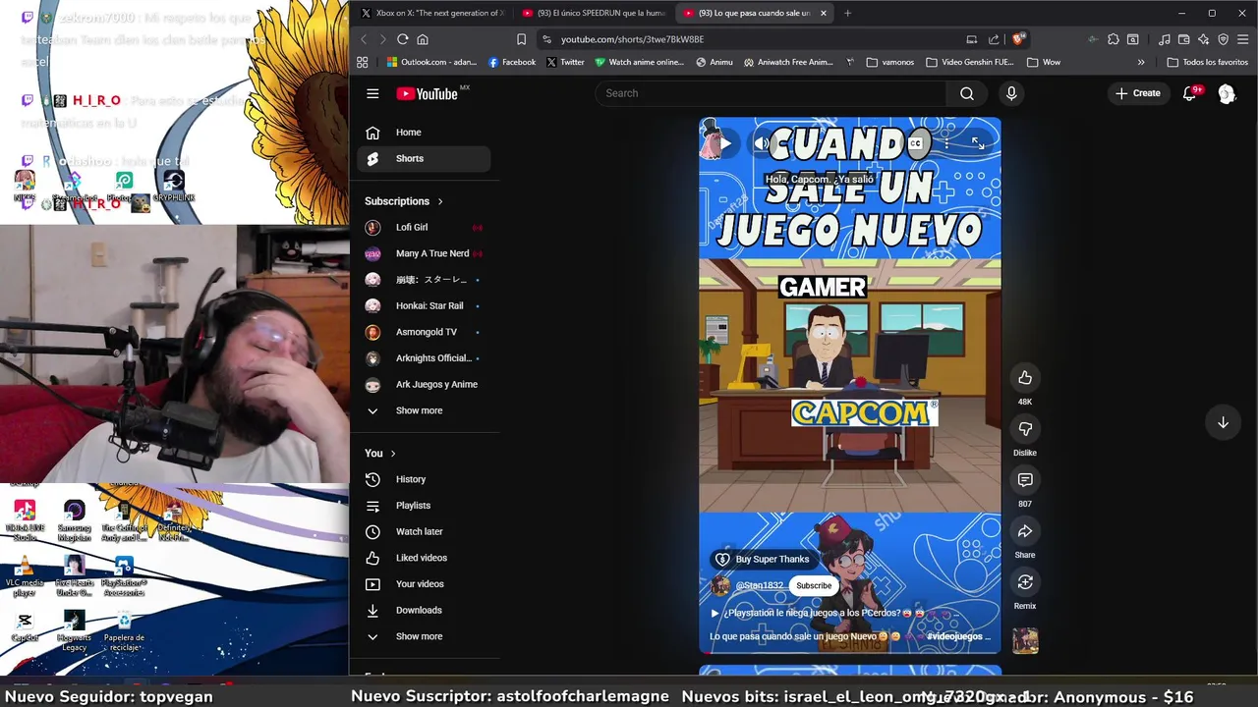Open the @Stan1832 channel link
The height and width of the screenshot is (707, 1258).
point(759,585)
